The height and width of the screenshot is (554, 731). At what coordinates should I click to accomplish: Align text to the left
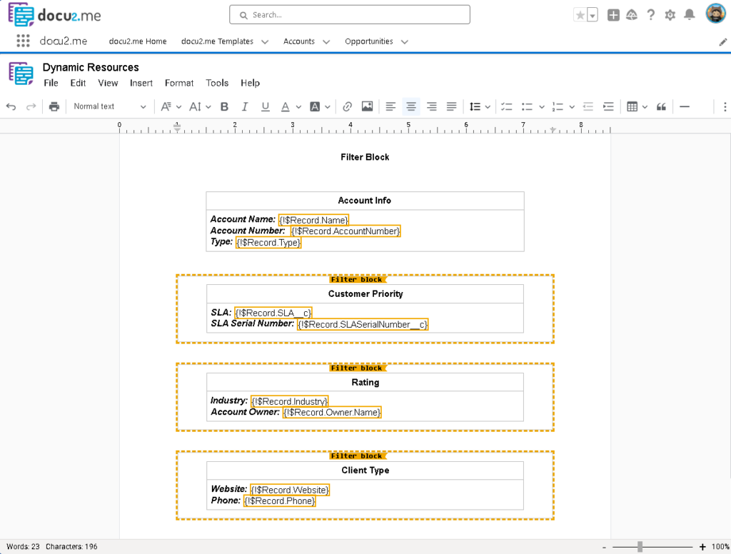click(x=390, y=107)
